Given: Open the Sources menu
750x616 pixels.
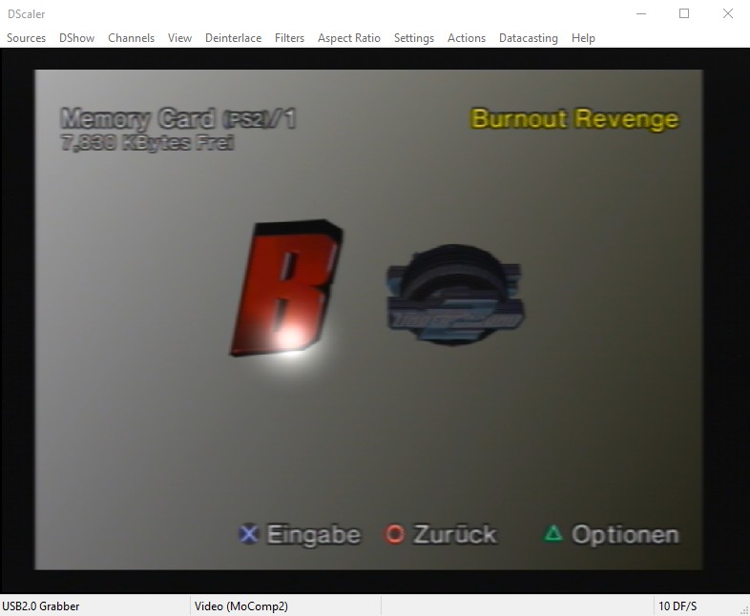Looking at the screenshot, I should click(x=27, y=38).
